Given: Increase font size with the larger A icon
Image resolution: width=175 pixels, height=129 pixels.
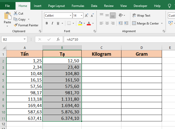Looking at the screenshot, I should pos(86,16).
